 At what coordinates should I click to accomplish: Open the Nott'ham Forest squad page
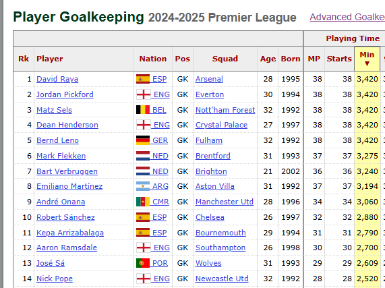(x=225, y=110)
